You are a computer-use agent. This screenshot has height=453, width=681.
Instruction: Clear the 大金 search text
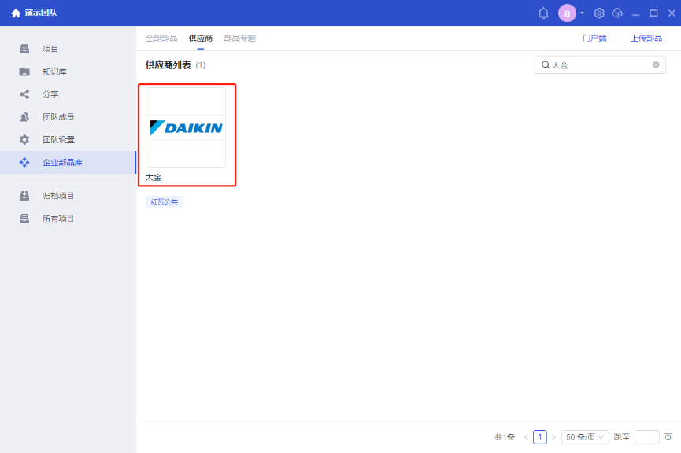pos(656,64)
